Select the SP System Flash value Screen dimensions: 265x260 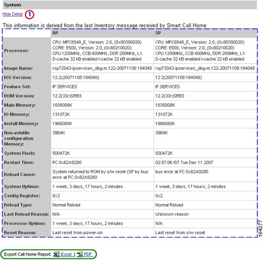(x=164, y=153)
